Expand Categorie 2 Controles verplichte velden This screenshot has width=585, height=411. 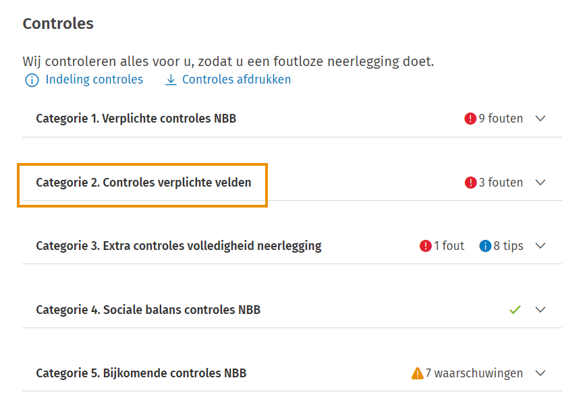540,182
